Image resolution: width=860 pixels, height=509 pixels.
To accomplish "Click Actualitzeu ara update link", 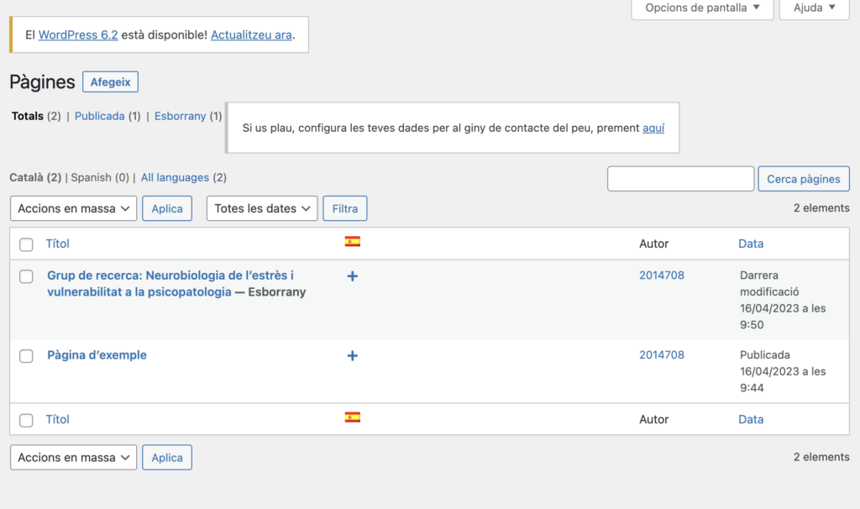I will pyautogui.click(x=251, y=35).
